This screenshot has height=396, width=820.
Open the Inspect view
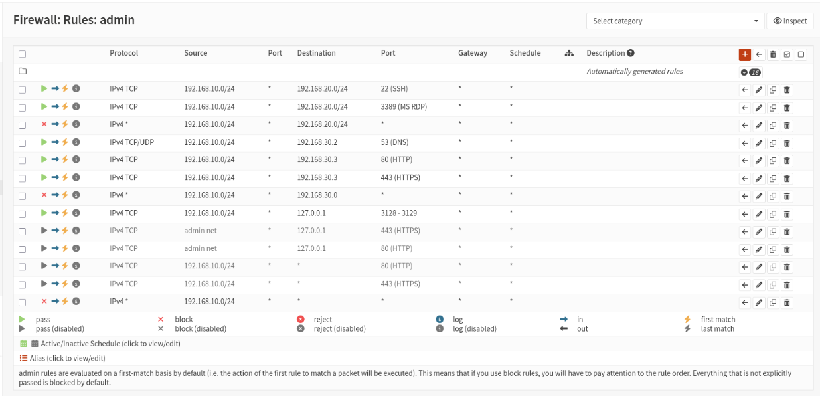(790, 21)
